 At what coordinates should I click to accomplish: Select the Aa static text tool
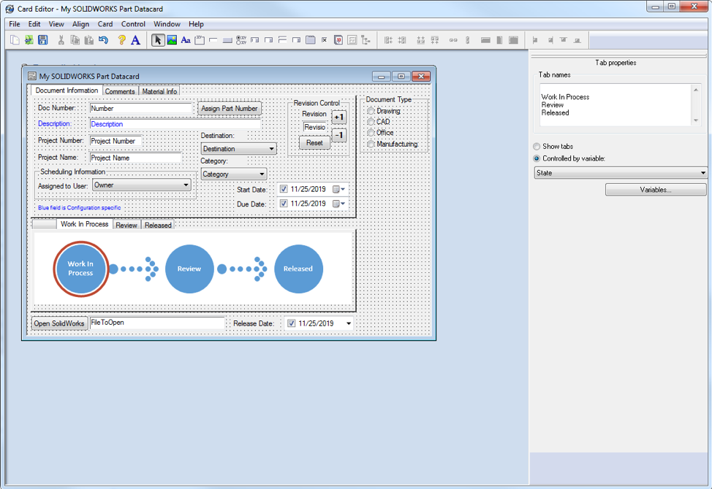tap(186, 40)
